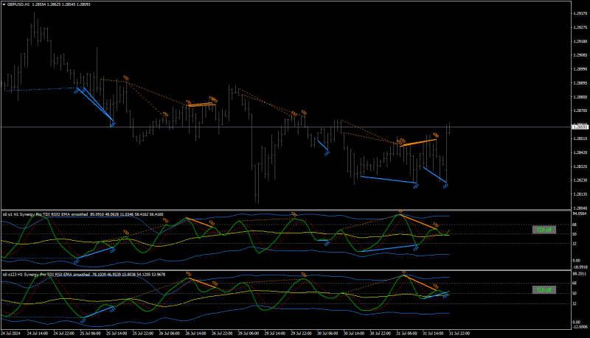Click the -18.0918 scale value in the tdi o1 subwindow
Screen dimensions: 590x338
tap(580, 267)
